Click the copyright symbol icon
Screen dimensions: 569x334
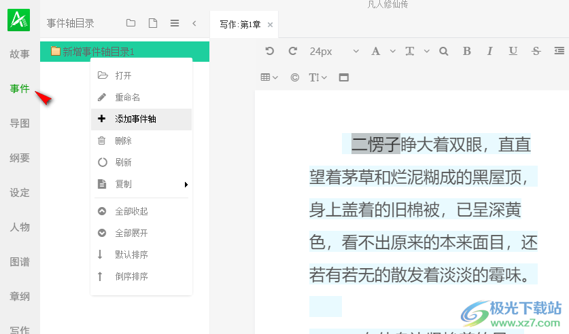[x=294, y=77]
